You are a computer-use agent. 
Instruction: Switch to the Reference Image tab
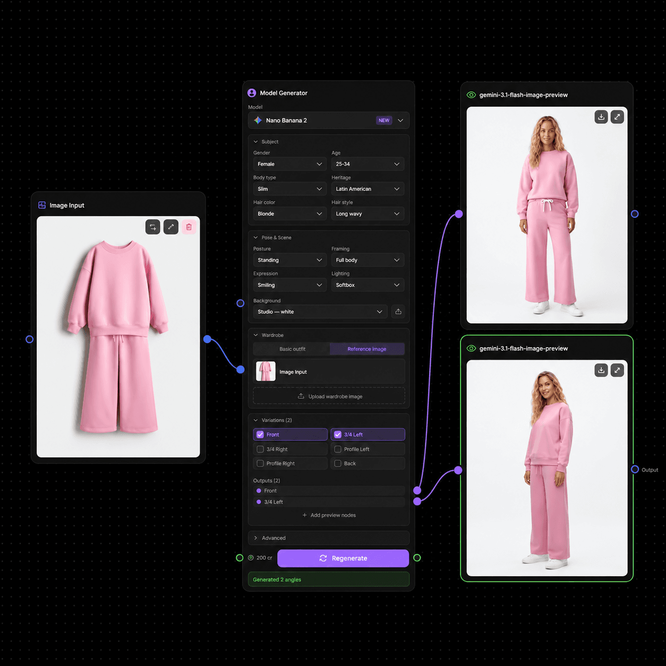367,349
